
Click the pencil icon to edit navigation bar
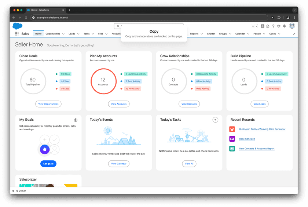tap(294, 34)
